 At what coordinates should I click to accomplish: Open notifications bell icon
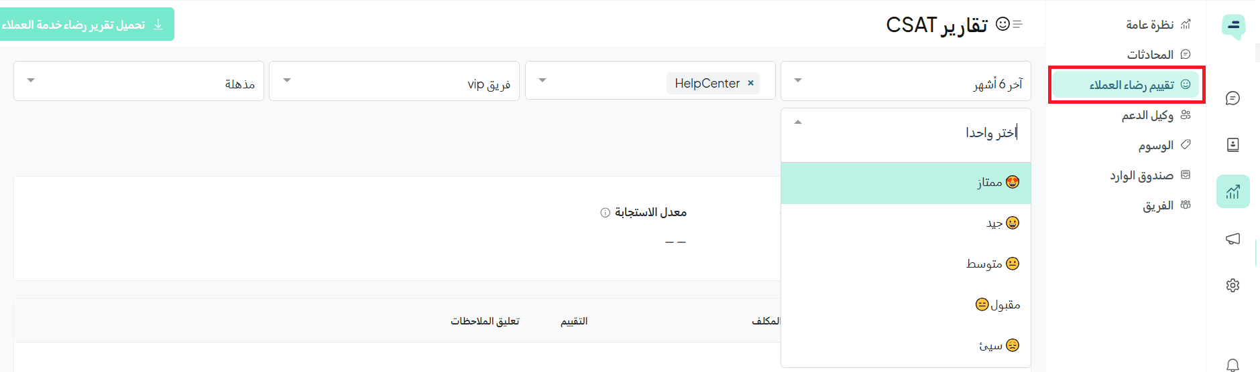[x=1233, y=365]
